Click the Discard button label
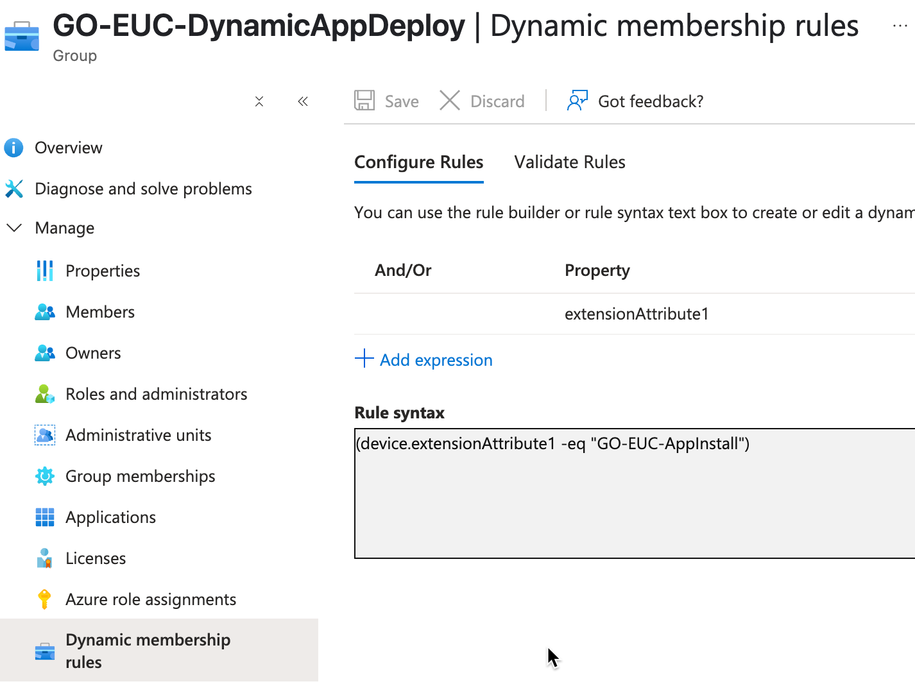The width and height of the screenshot is (915, 693). click(497, 101)
